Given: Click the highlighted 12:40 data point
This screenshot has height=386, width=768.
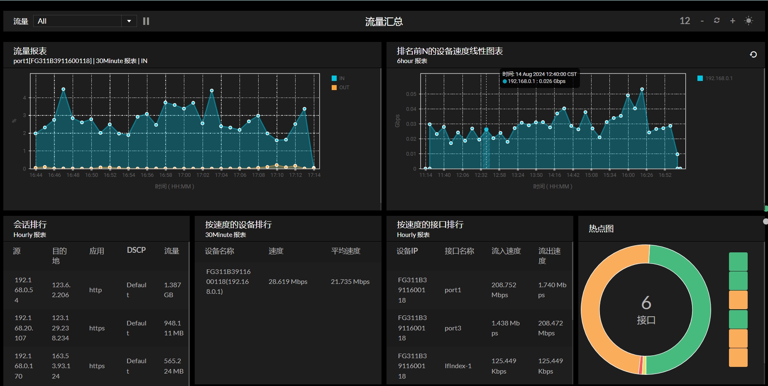Looking at the screenshot, I should tap(486, 129).
